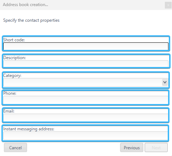The height and width of the screenshot is (156, 172).
Task: Click the Instant messaging address field
Action: (85, 136)
